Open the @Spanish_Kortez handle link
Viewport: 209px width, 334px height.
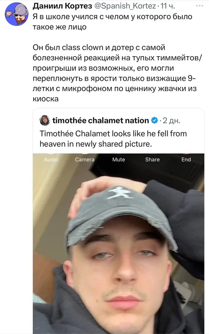click(x=125, y=6)
